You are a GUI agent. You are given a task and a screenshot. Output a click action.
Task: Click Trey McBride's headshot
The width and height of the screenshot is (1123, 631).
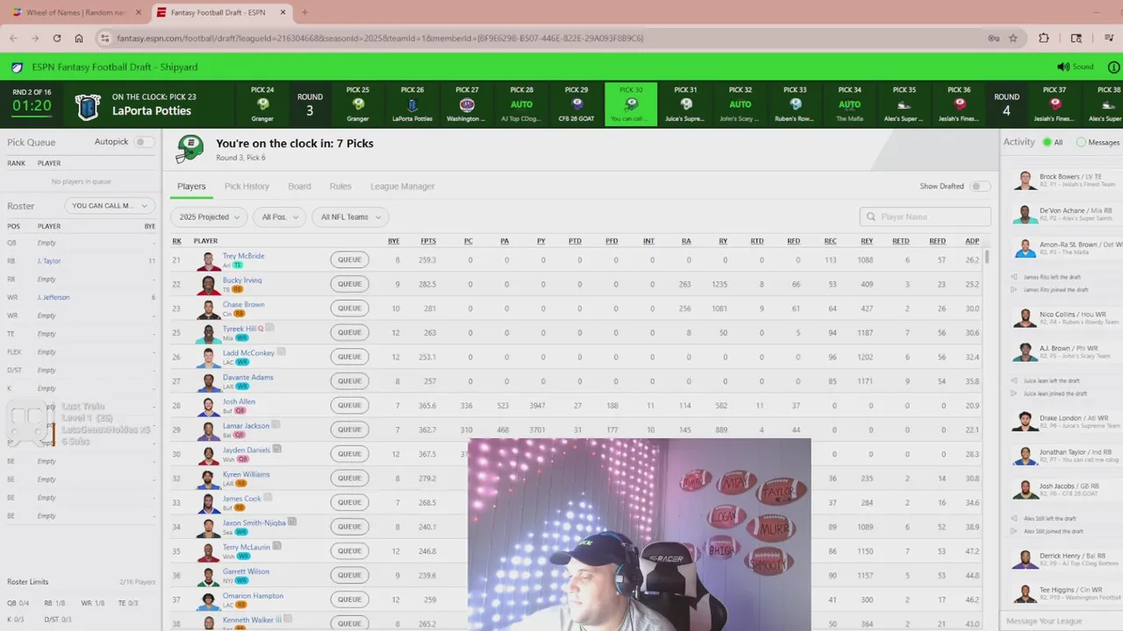pos(208,260)
